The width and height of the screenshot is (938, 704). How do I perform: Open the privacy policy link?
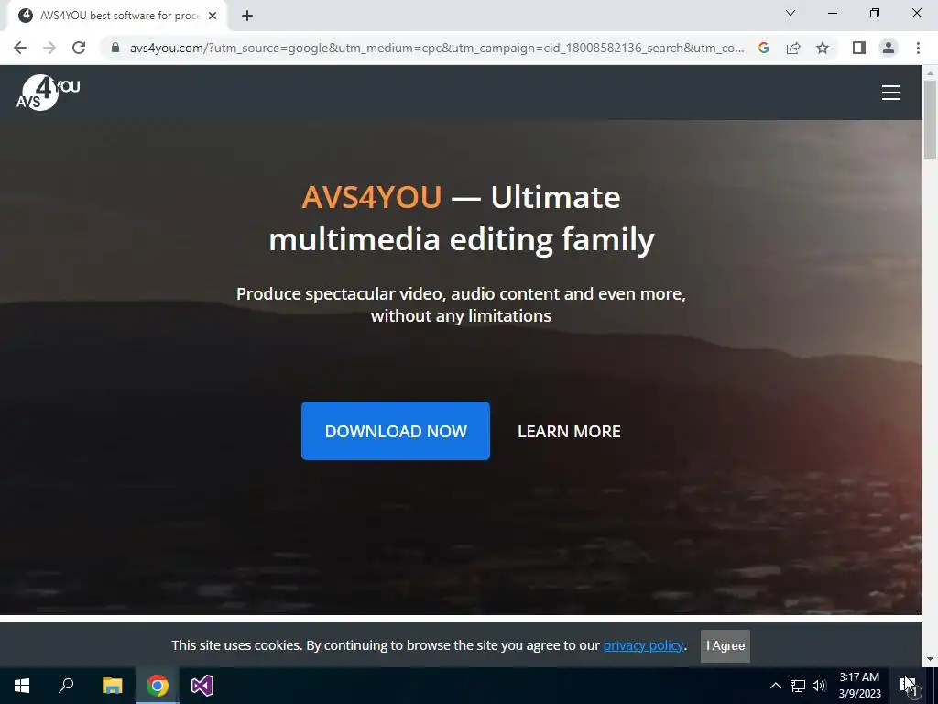(643, 645)
